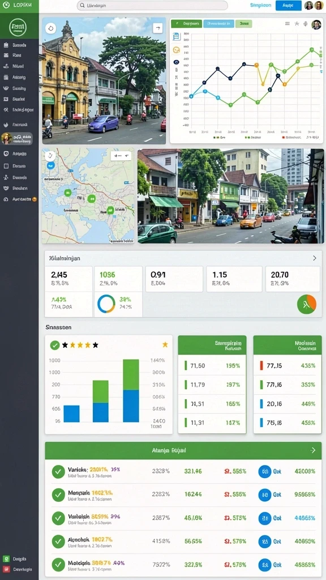Click the '0.91' stat card
Screen dimensions: 326x580
click(174, 279)
